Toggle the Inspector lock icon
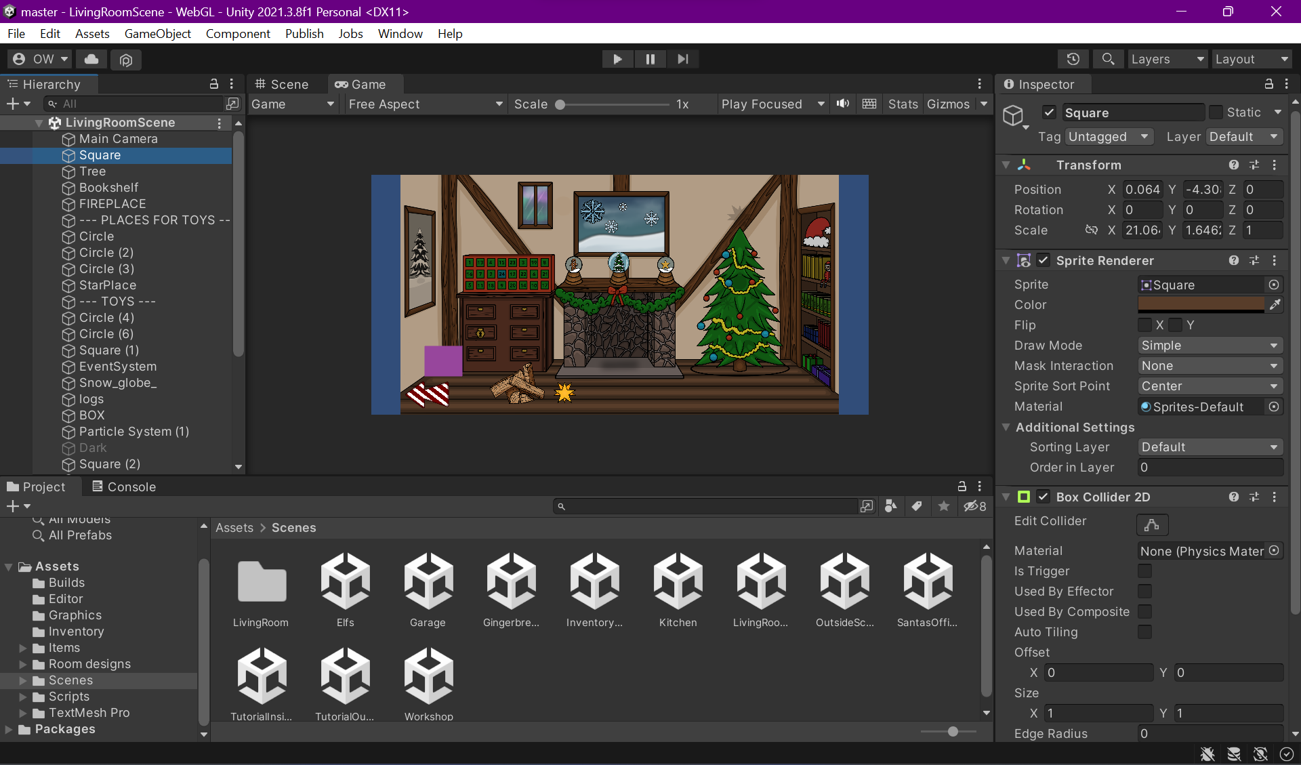The height and width of the screenshot is (765, 1301). coord(1269,84)
